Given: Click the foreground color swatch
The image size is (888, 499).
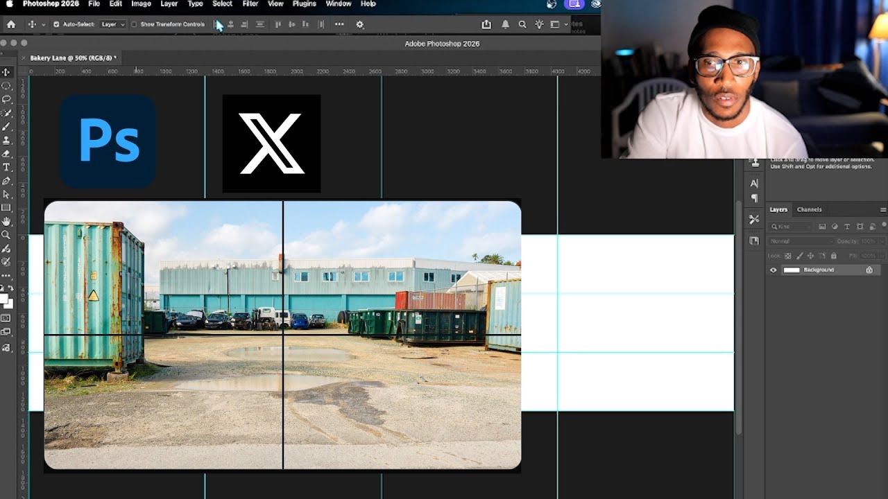Looking at the screenshot, I should 4,299.
